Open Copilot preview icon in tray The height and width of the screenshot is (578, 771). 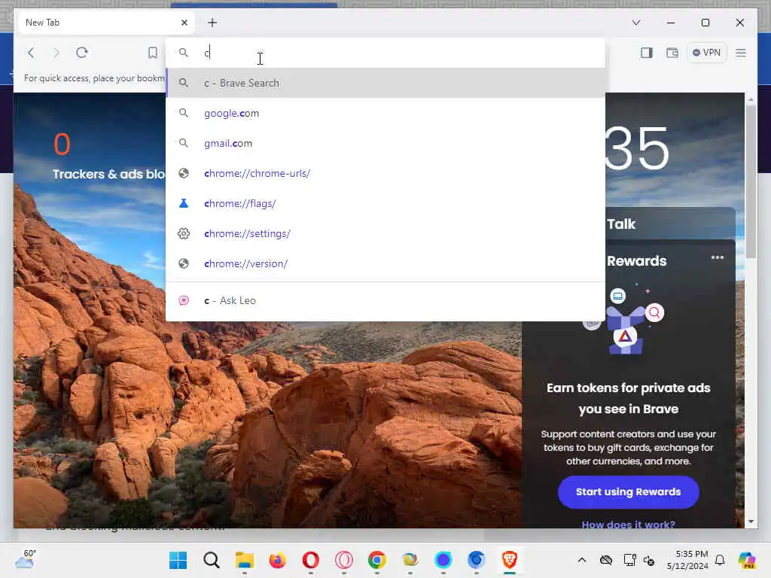[747, 560]
